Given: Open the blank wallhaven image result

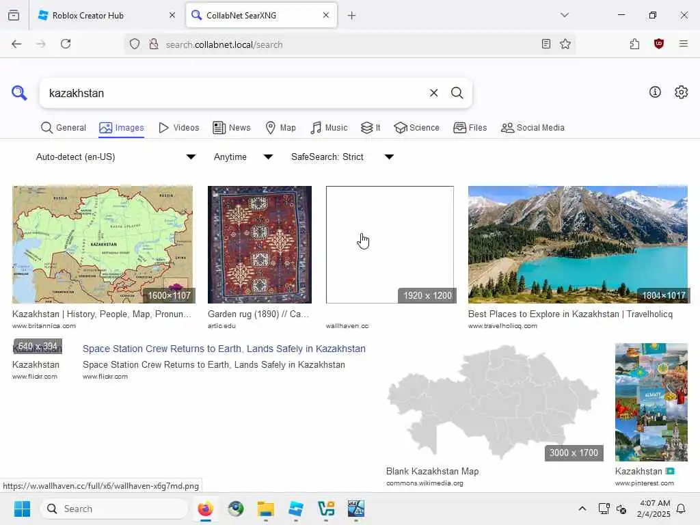Looking at the screenshot, I should 390,245.
